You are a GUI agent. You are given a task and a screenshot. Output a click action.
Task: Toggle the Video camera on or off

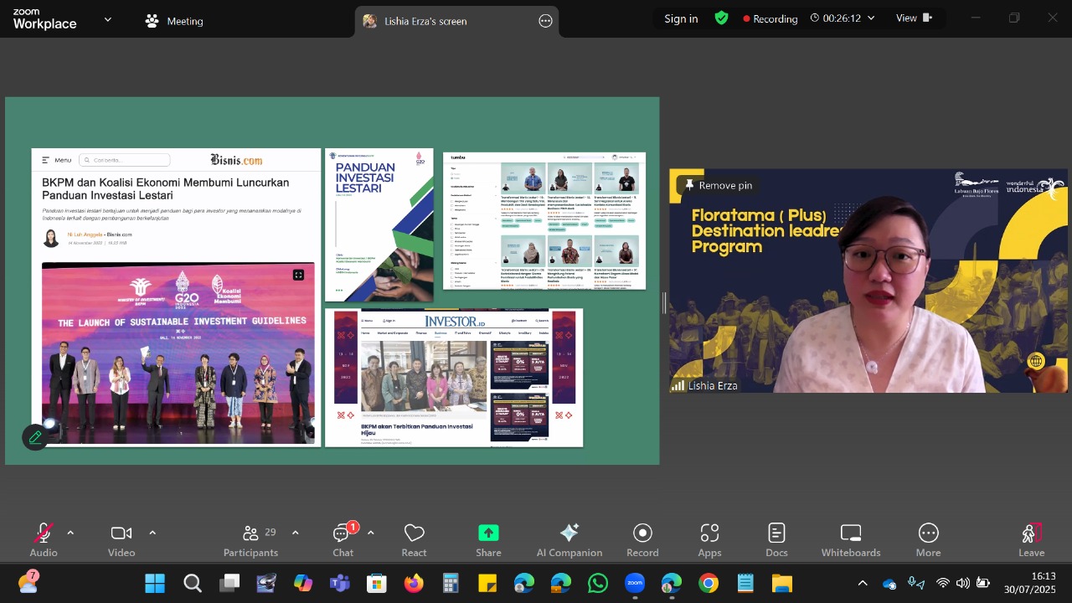pos(121,540)
